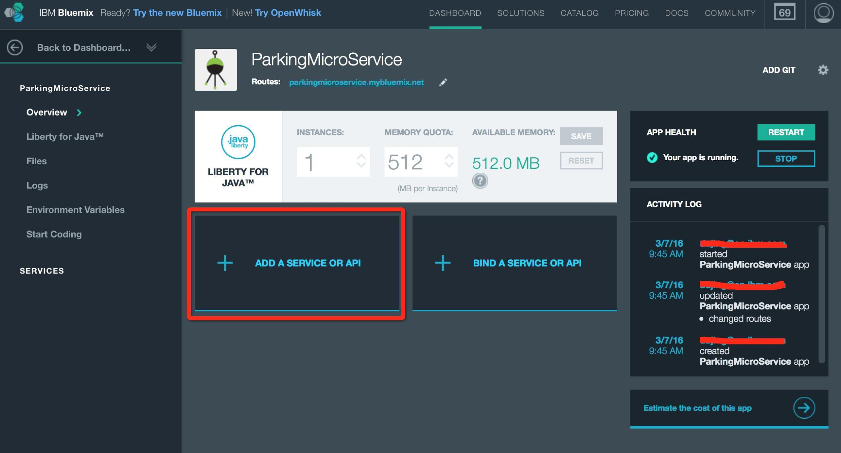Click the Try the new Bluemix link
This screenshot has height=453, width=841.
(177, 13)
